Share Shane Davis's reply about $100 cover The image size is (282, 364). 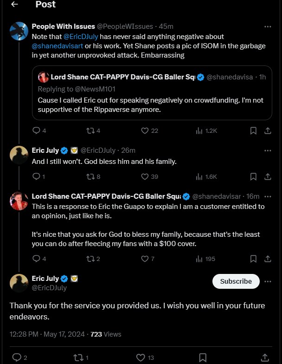point(268,259)
